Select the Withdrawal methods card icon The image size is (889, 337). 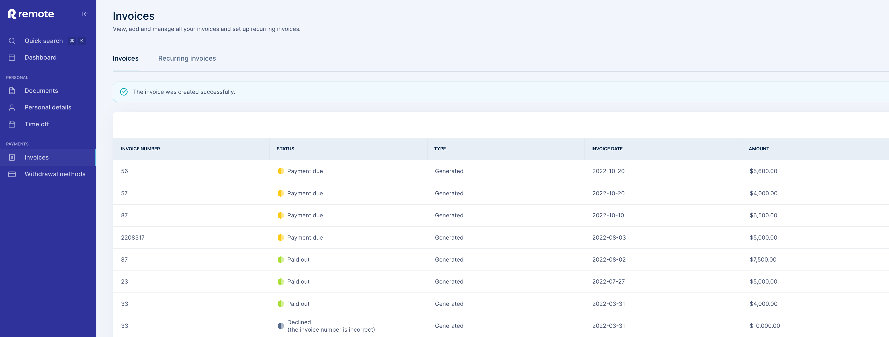[x=12, y=174]
